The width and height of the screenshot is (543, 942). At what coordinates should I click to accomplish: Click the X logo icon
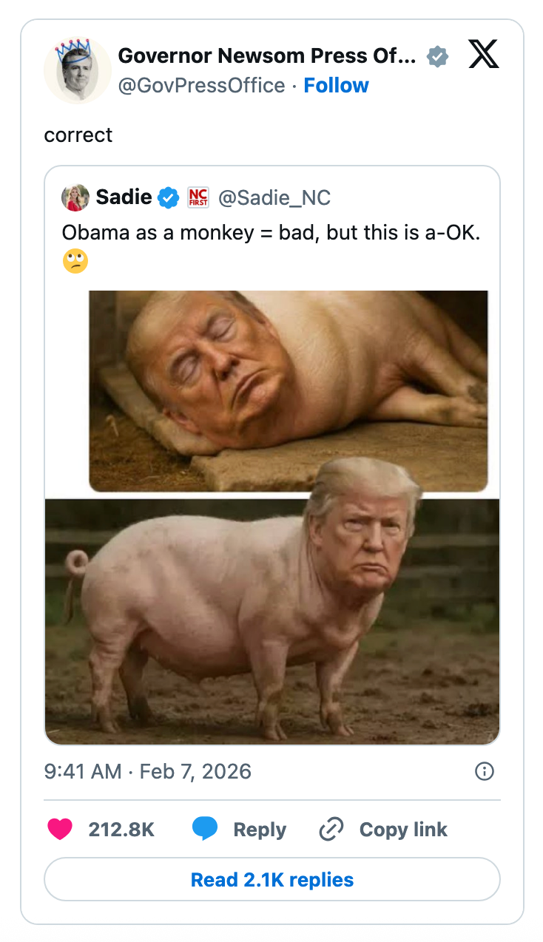tap(483, 56)
